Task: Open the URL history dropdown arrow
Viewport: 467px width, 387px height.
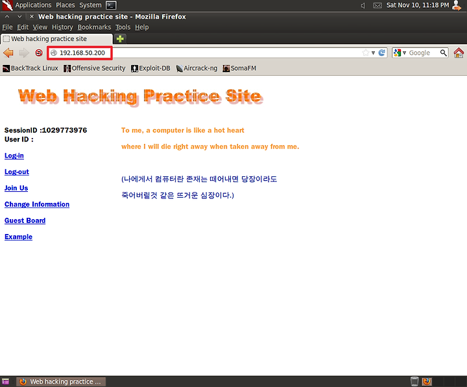Action: pos(373,53)
